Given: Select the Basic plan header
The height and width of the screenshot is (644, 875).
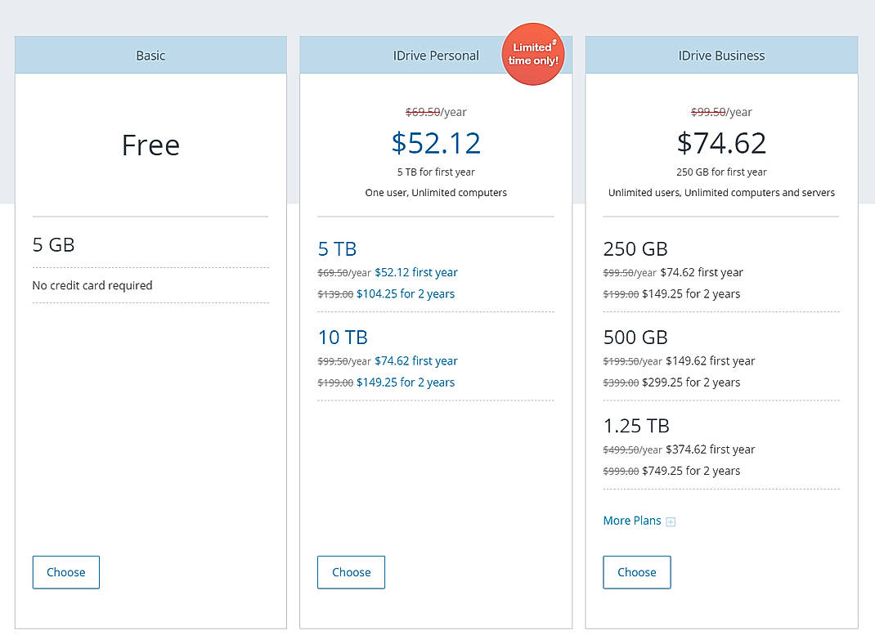Looking at the screenshot, I should (x=150, y=56).
